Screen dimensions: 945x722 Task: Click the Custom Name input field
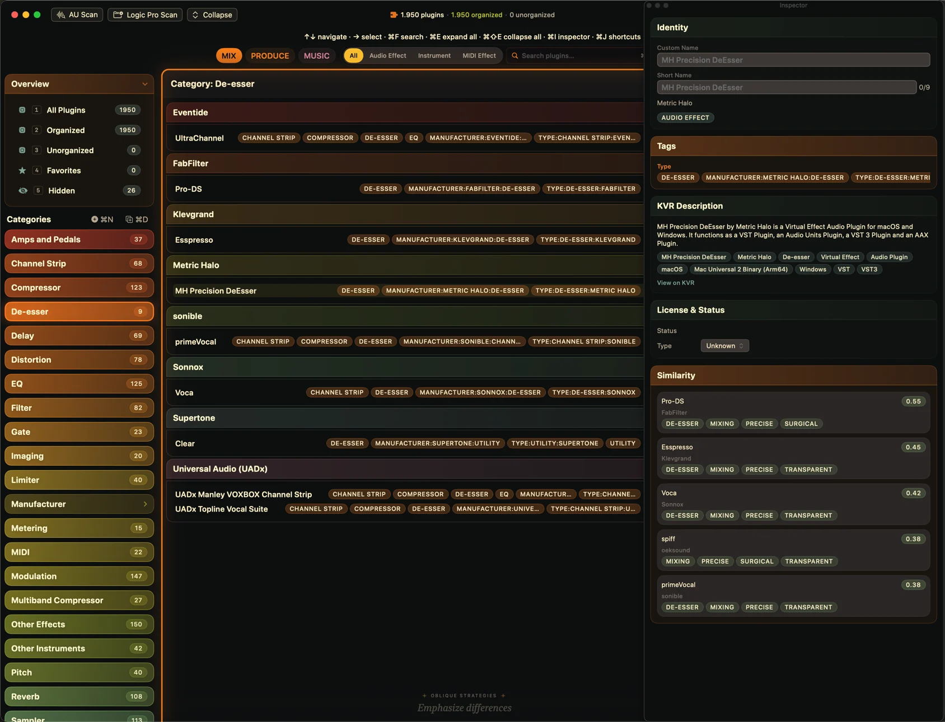coord(793,60)
